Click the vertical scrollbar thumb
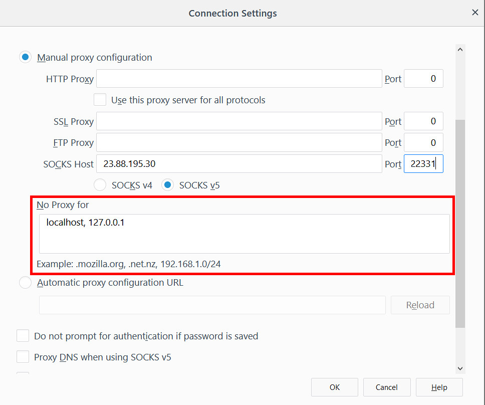Viewport: 485px width, 405px height. (x=460, y=224)
